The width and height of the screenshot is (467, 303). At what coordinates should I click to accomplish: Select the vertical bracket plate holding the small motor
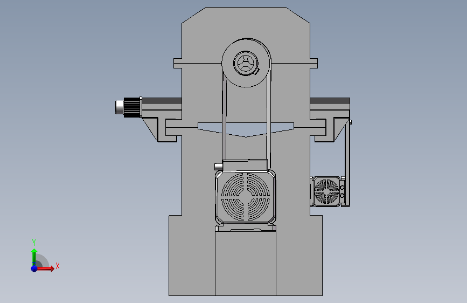click(347, 162)
